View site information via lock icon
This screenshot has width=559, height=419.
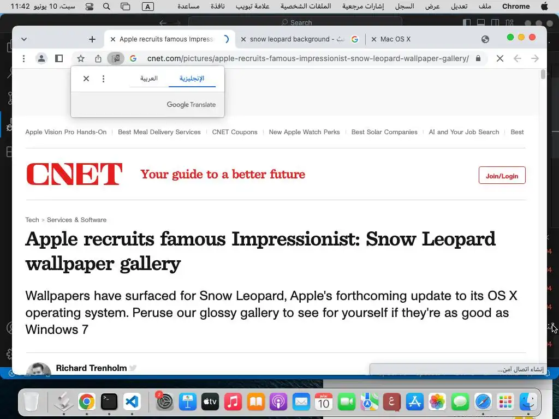tap(478, 58)
